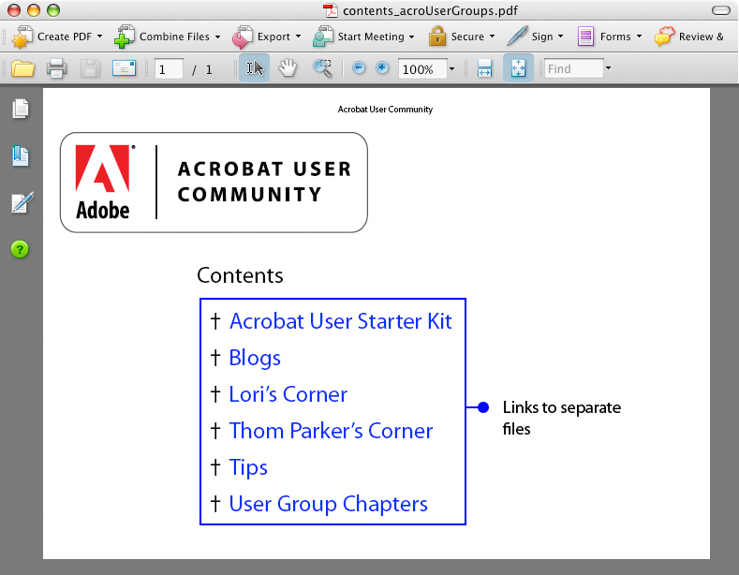Open the Pages panel in sidebar
The image size is (739, 575).
pyautogui.click(x=20, y=110)
